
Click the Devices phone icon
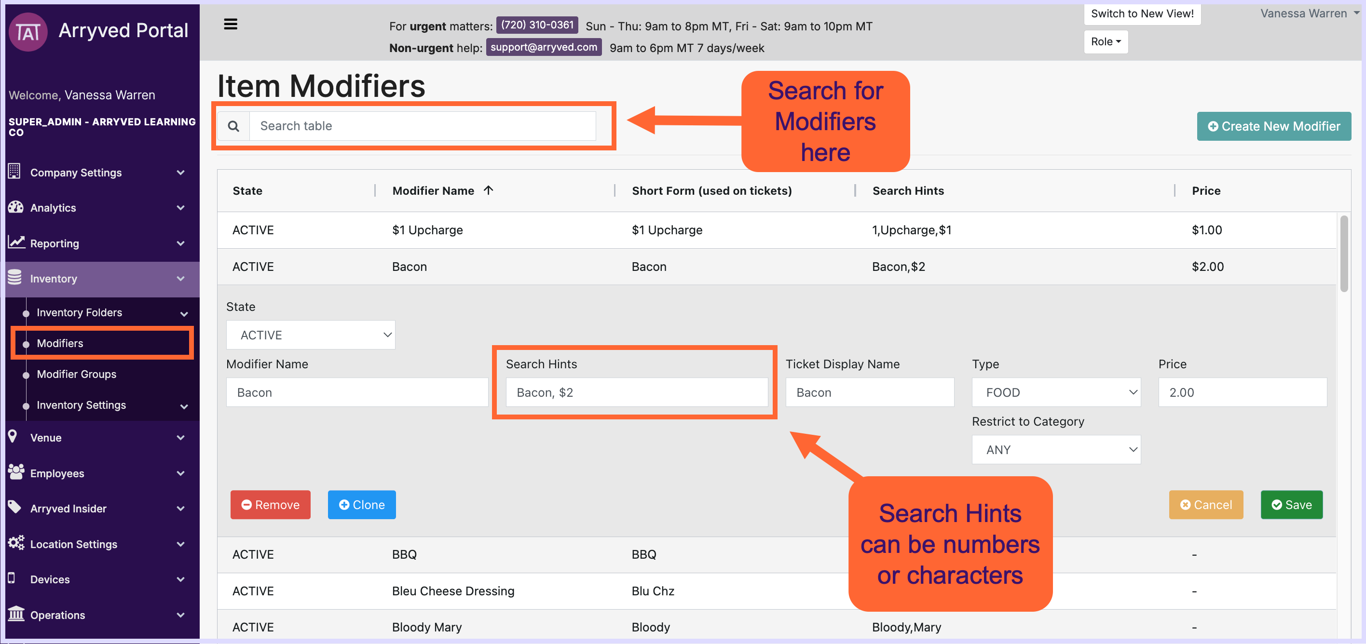tap(11, 578)
